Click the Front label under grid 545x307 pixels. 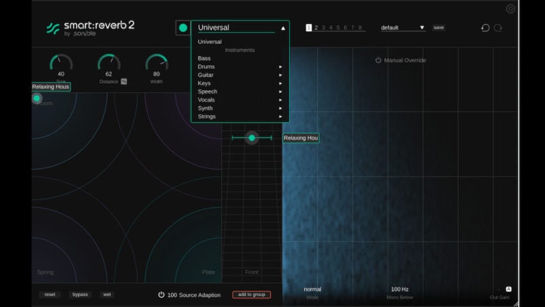pyautogui.click(x=251, y=272)
